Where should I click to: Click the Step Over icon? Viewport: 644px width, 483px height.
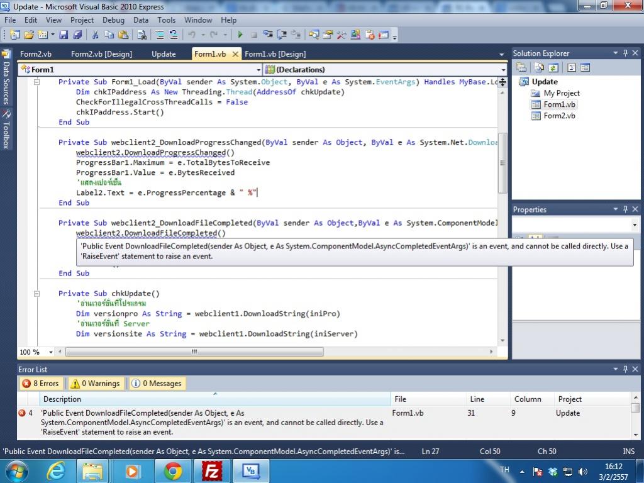pos(282,35)
